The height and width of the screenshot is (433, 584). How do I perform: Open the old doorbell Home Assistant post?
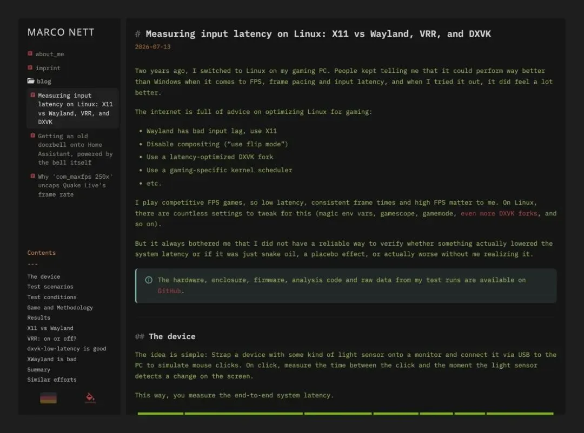click(75, 149)
